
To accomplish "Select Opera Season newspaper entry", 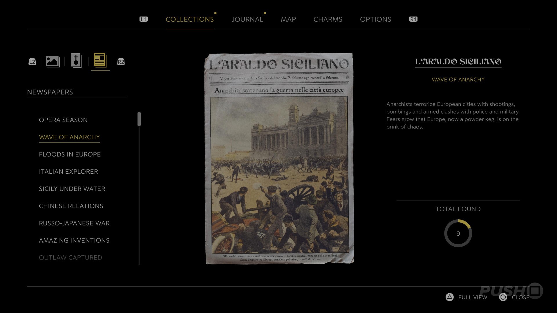I will [x=63, y=120].
